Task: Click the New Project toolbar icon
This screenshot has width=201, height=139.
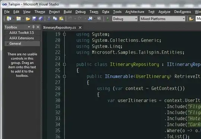Action: click(9, 19)
